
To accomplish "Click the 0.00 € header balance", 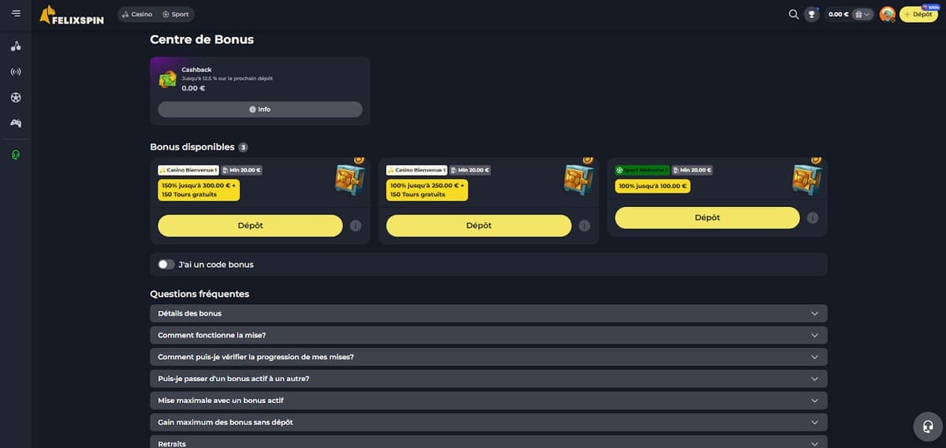I will [838, 14].
